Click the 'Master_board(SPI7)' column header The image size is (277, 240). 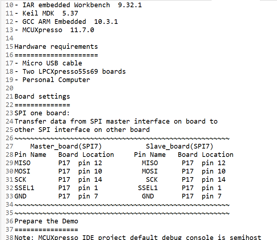point(66,146)
